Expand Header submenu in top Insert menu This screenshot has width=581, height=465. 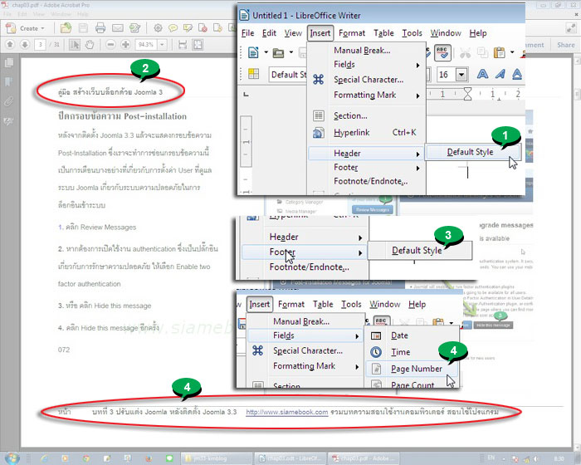tap(367, 153)
